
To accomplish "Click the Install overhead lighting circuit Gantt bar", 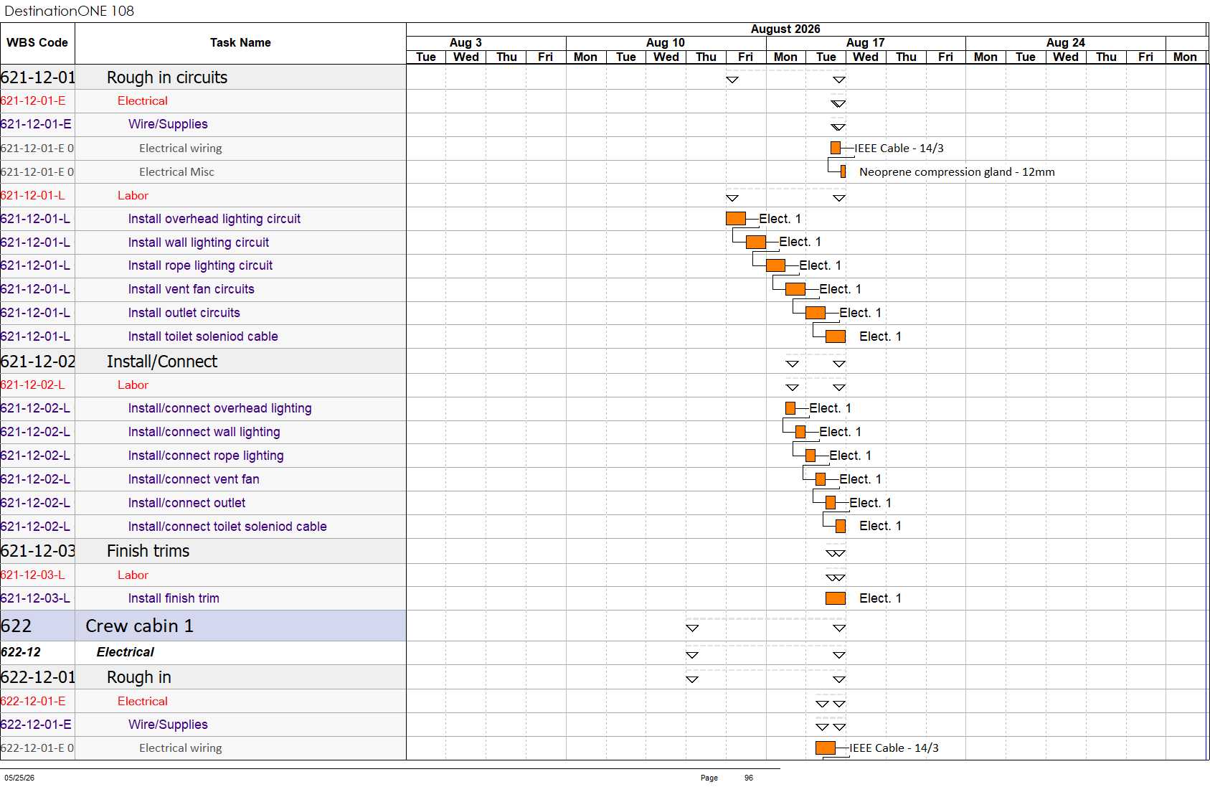I will click(x=736, y=219).
